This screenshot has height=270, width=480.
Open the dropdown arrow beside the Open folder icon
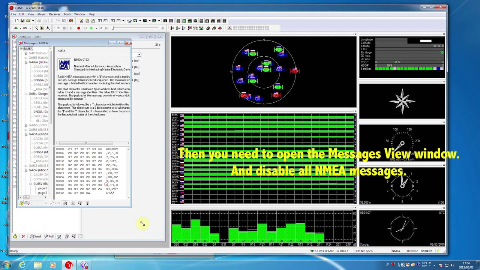pyautogui.click(x=33, y=21)
